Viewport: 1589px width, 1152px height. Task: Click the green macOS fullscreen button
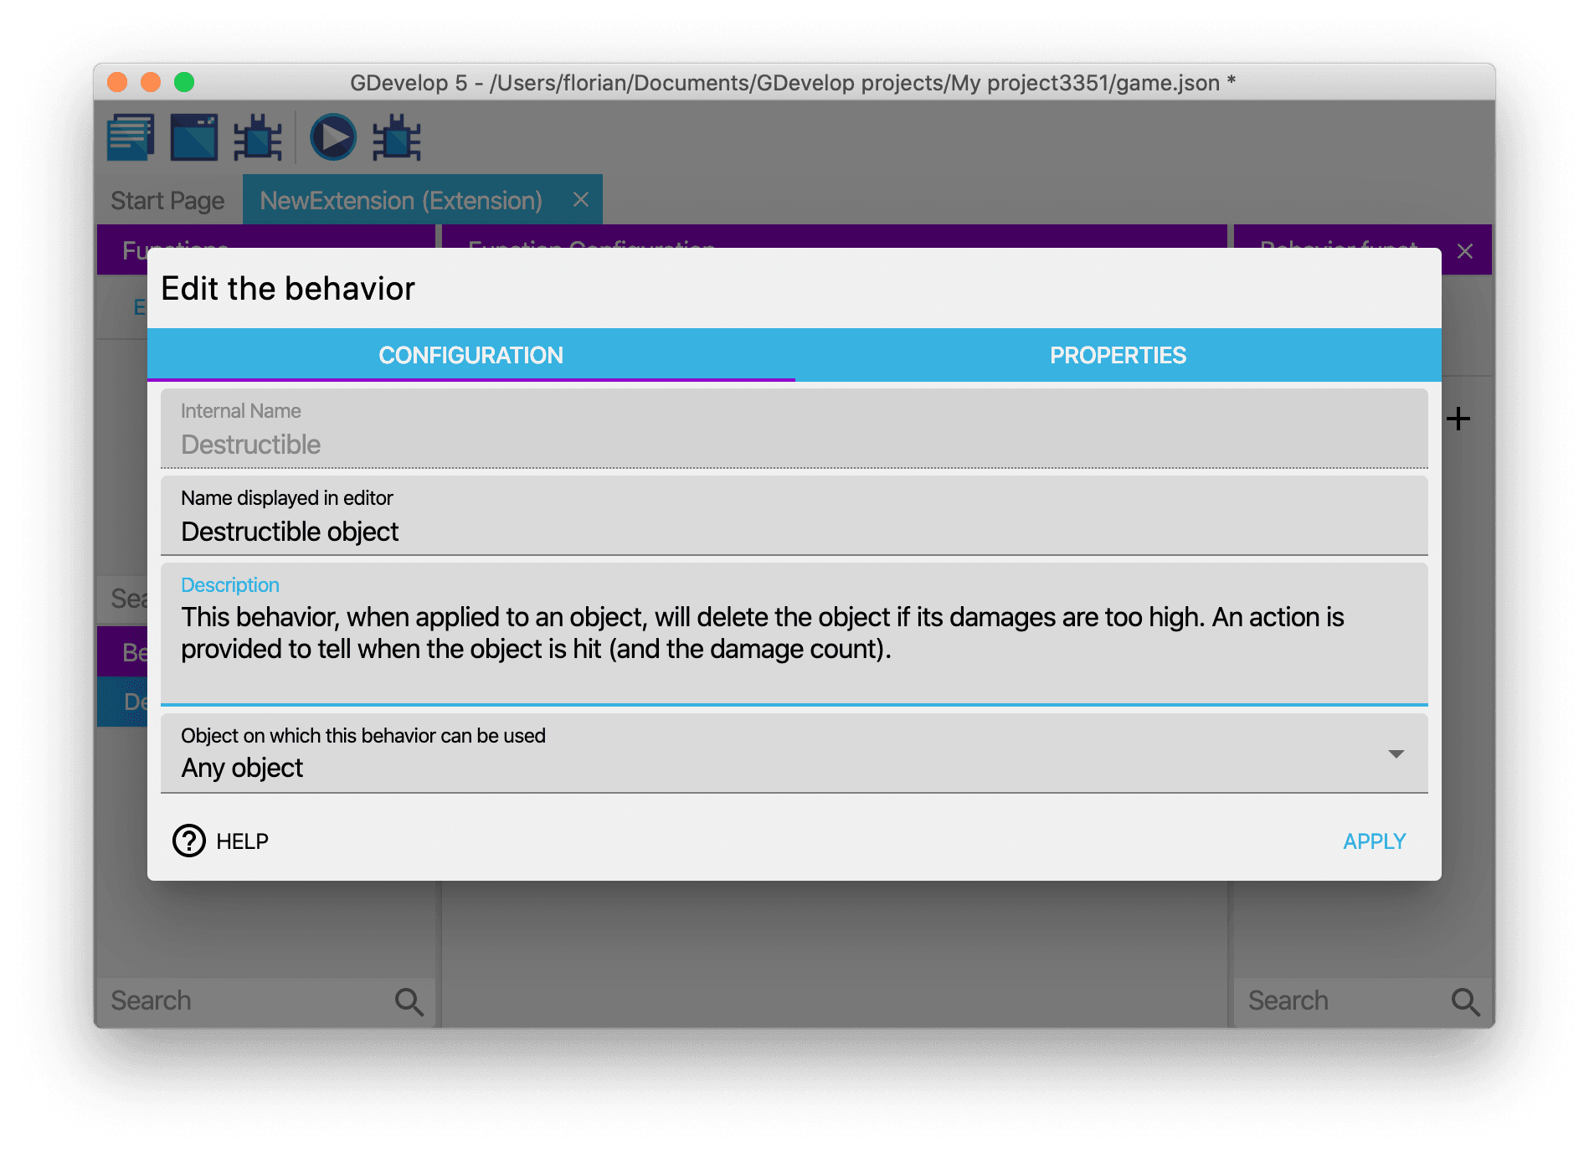184,82
